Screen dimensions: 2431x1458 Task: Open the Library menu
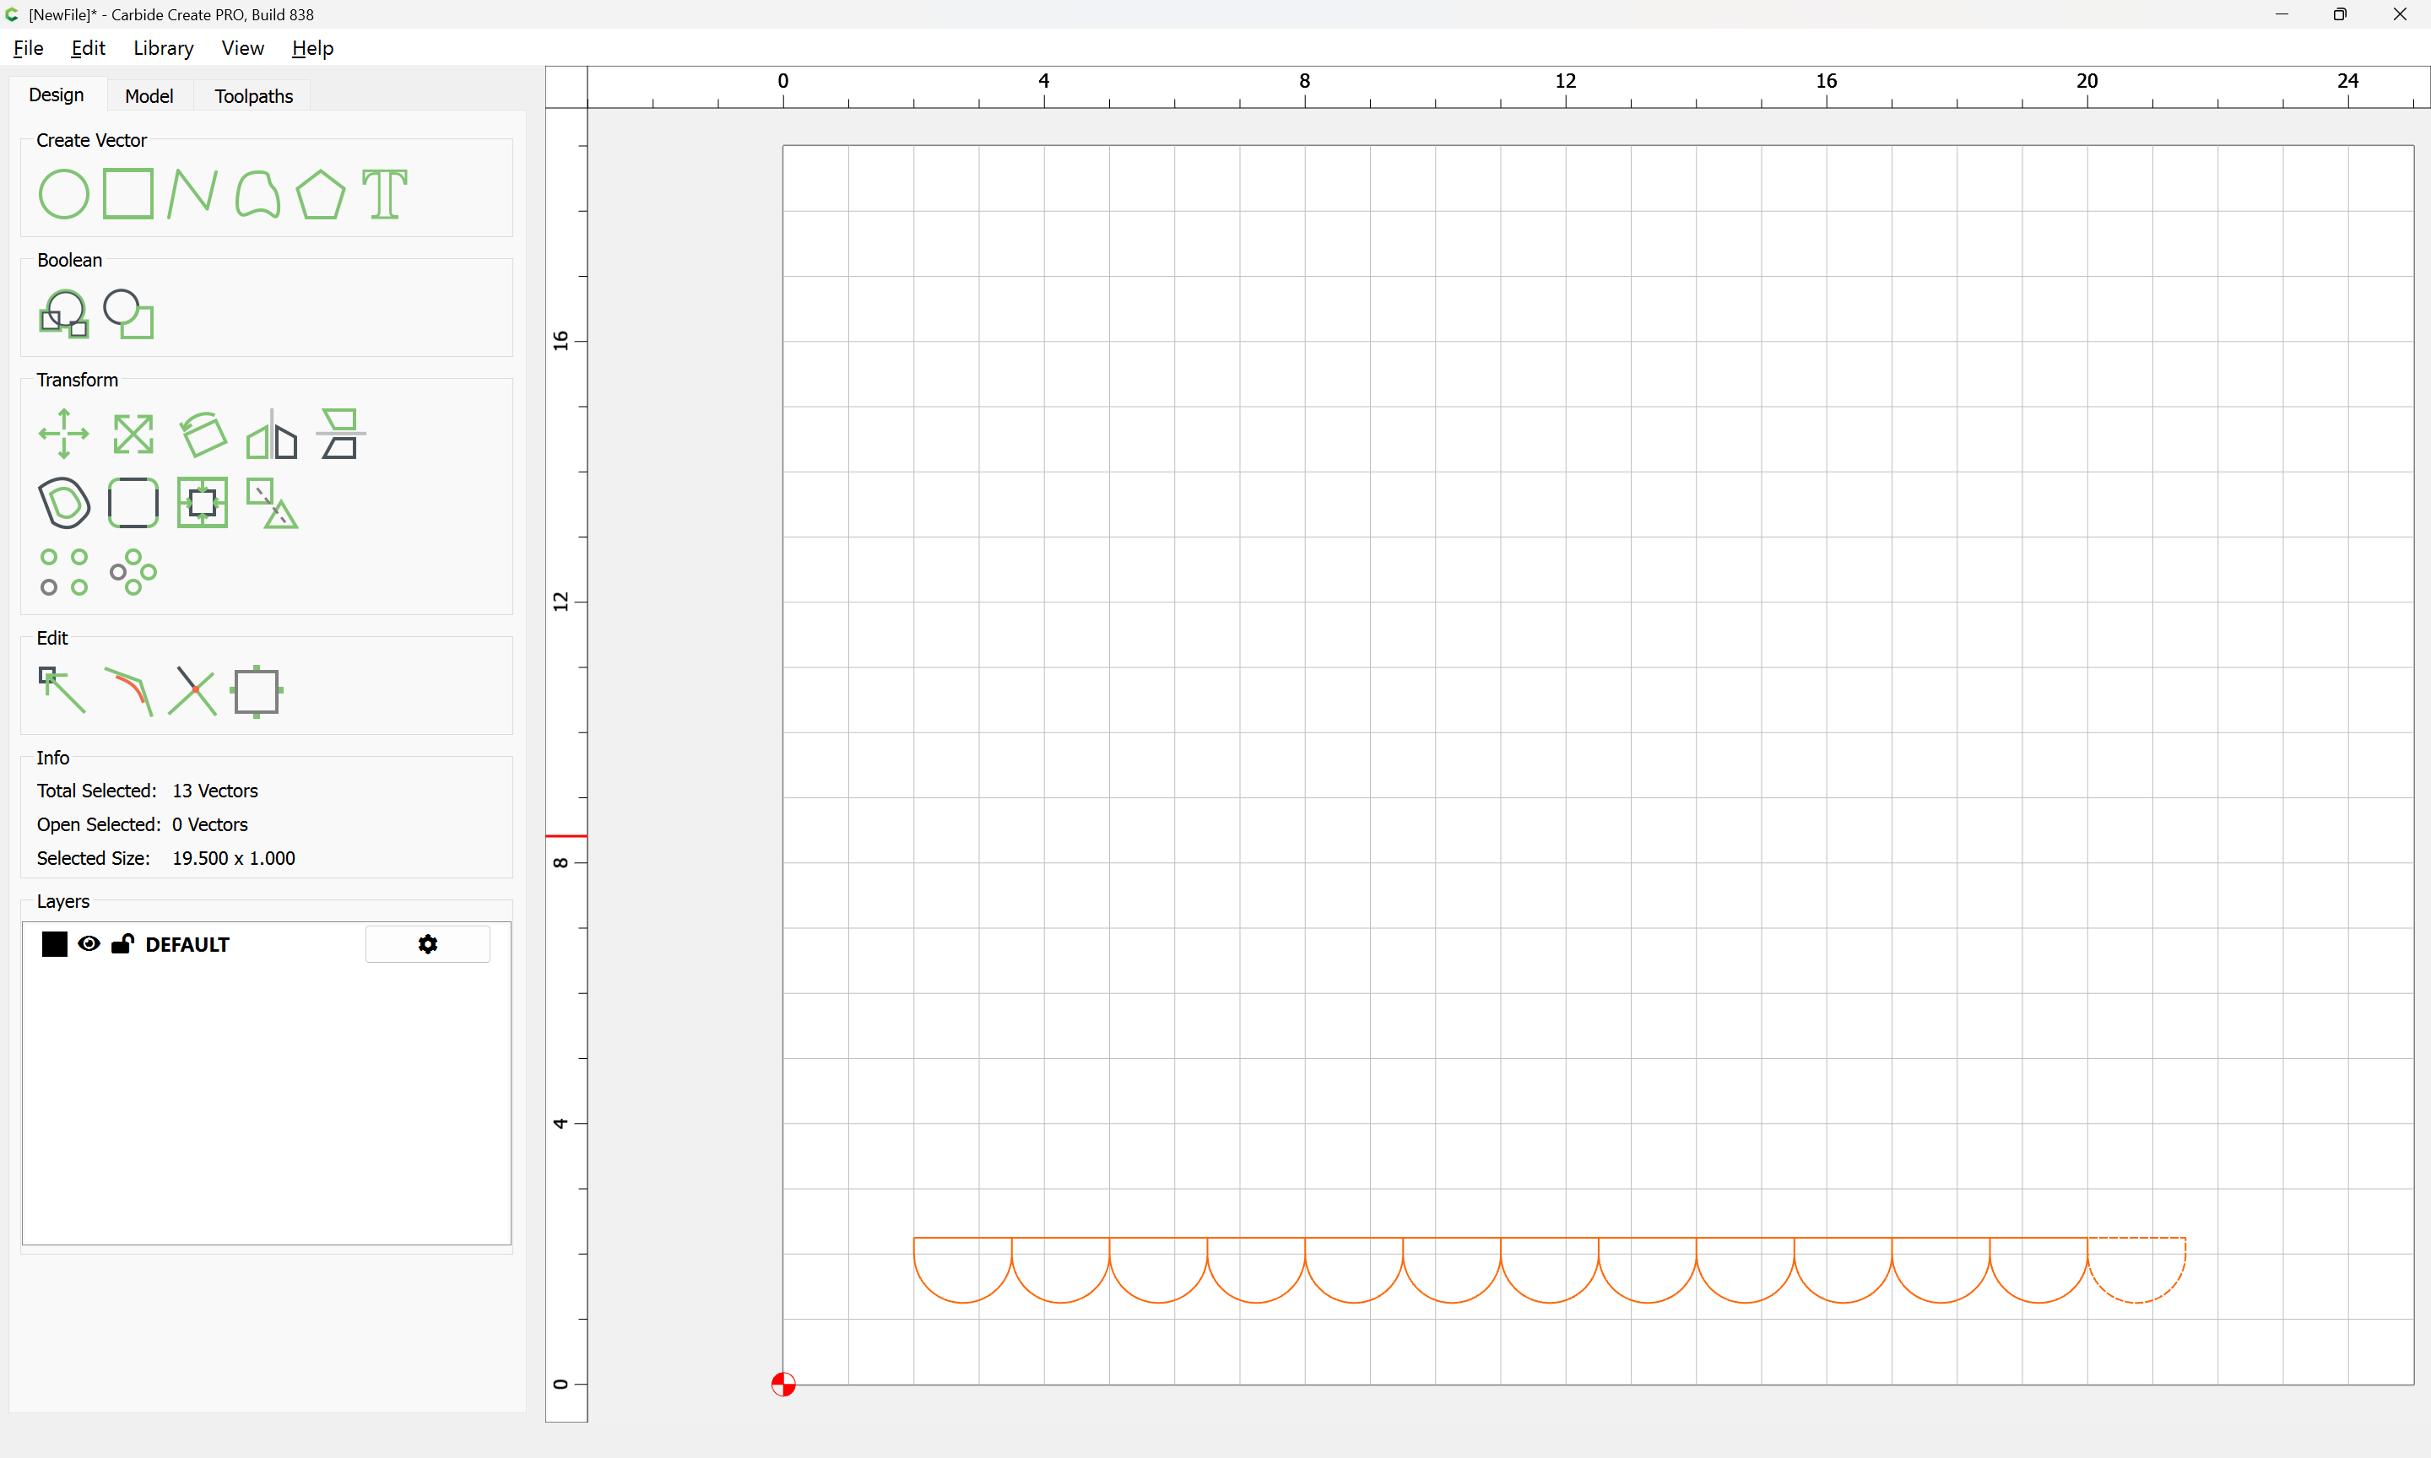163,48
